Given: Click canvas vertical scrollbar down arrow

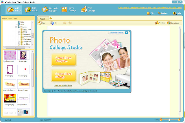Looking at the screenshot, I should pos(180,115).
